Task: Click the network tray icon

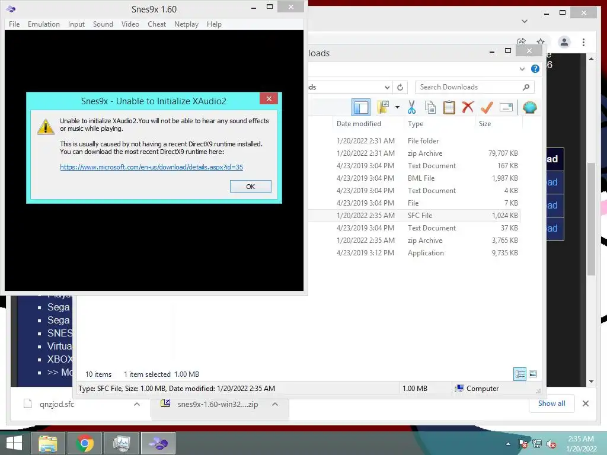Action: pos(537,444)
